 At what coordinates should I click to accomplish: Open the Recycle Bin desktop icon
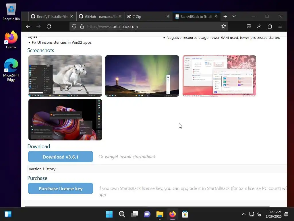click(x=11, y=12)
